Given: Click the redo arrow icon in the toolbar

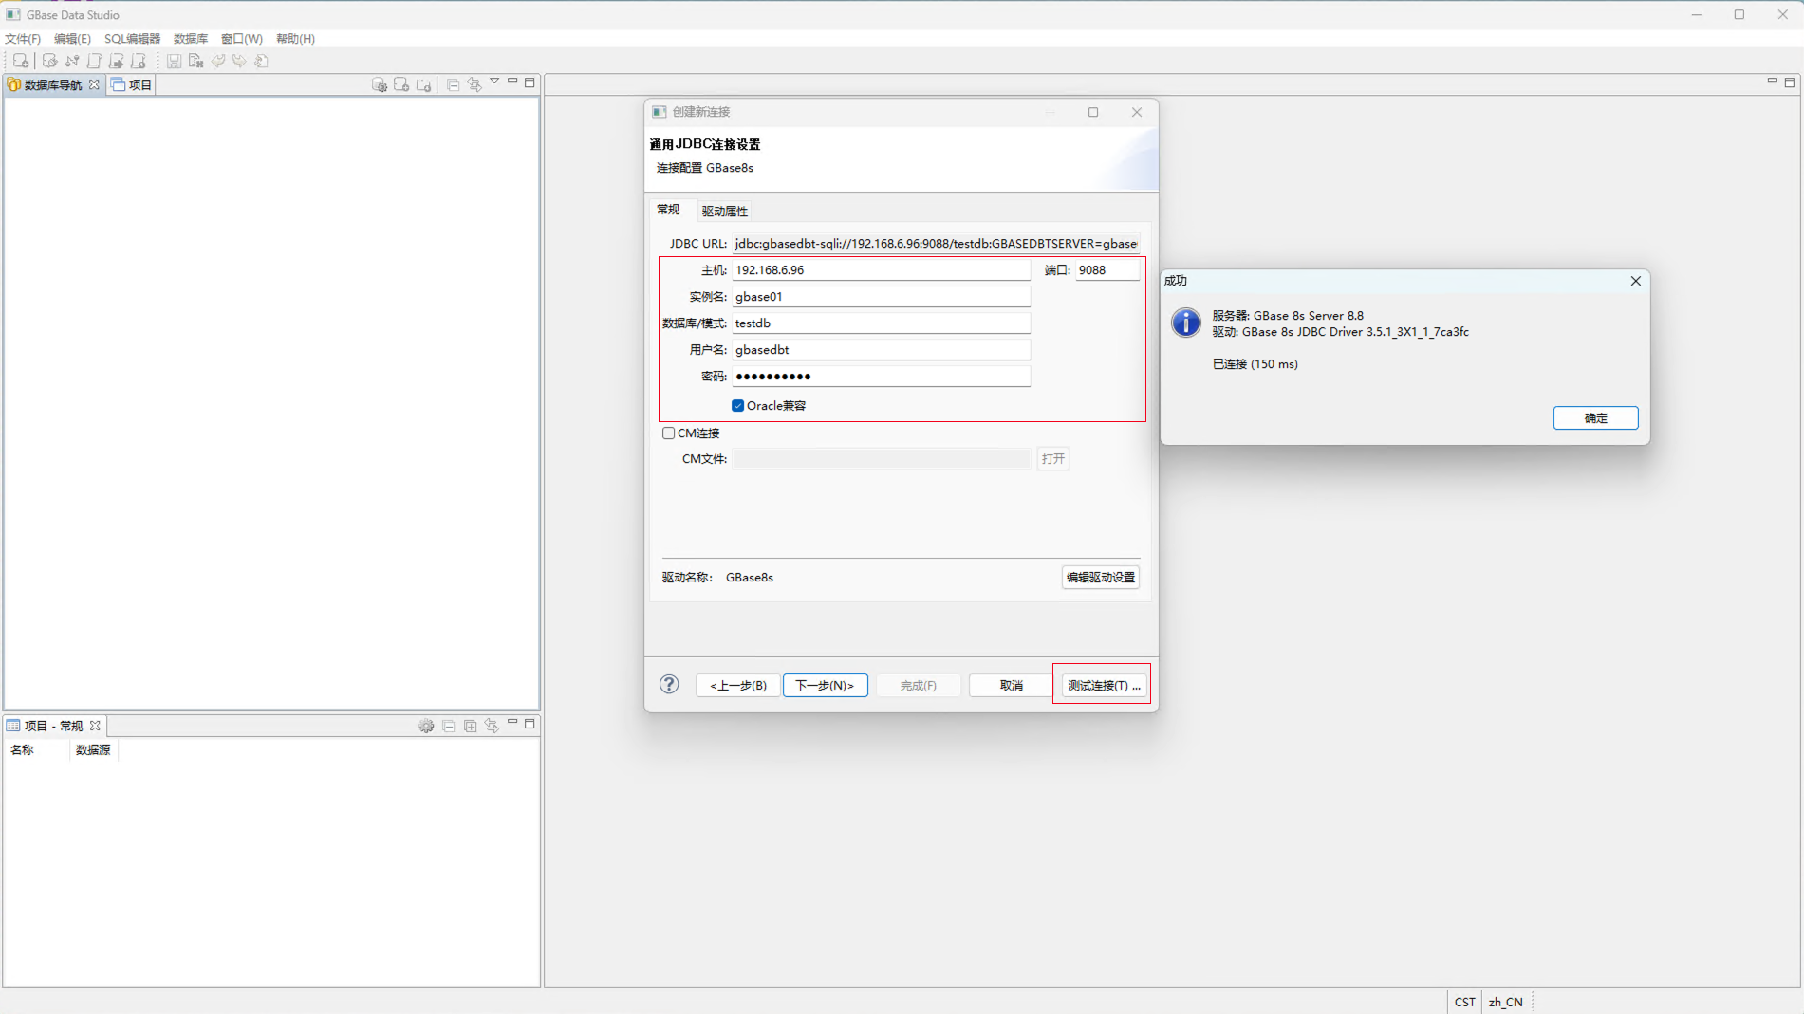Looking at the screenshot, I should 239,61.
